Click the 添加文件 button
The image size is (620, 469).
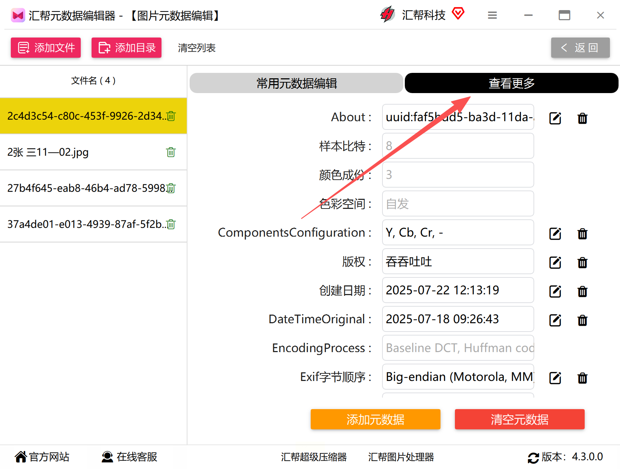(46, 48)
